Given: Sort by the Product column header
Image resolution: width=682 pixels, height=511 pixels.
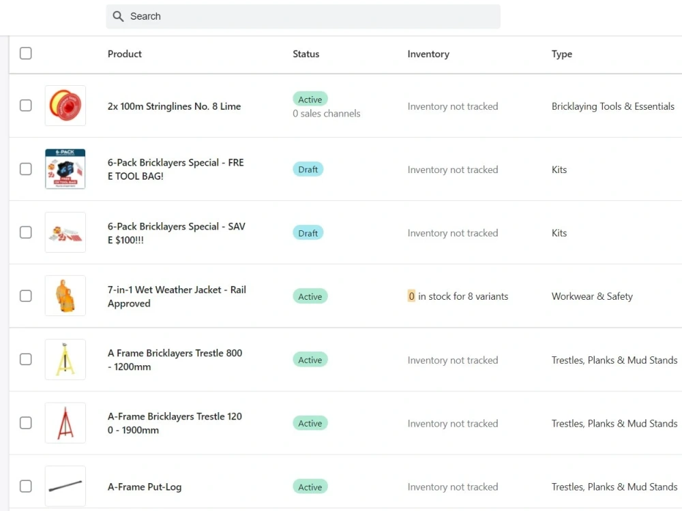Looking at the screenshot, I should coord(124,54).
